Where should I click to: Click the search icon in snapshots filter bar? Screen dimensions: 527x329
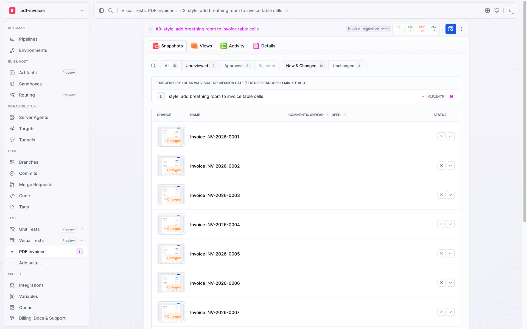pyautogui.click(x=153, y=66)
